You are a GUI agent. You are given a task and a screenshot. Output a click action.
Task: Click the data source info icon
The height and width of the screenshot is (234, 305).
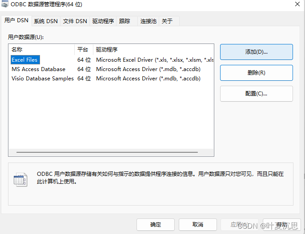point(20,180)
